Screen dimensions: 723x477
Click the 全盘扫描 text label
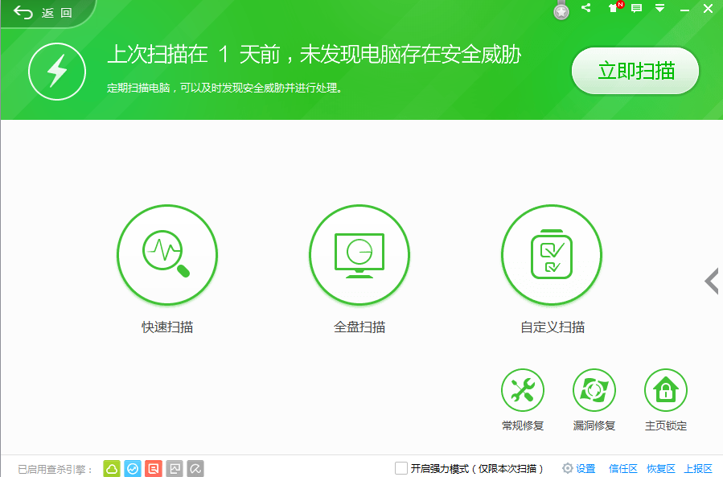[x=359, y=327]
